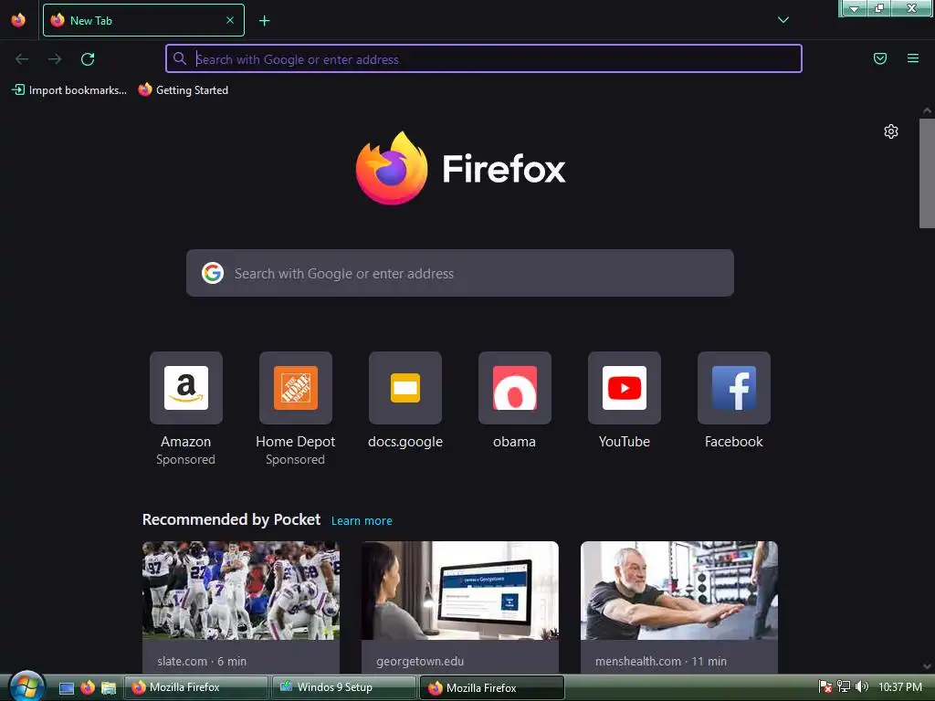
Task: Reload the page with the refresh icon
Action: click(88, 59)
